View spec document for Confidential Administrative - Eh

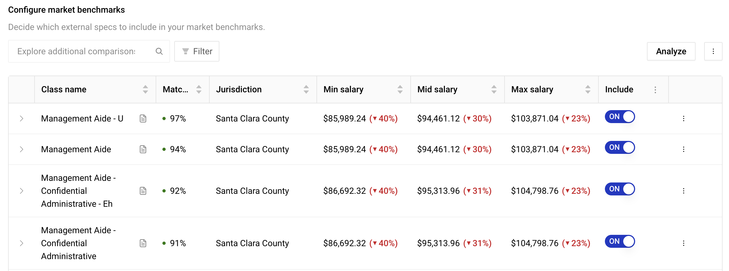point(143,191)
